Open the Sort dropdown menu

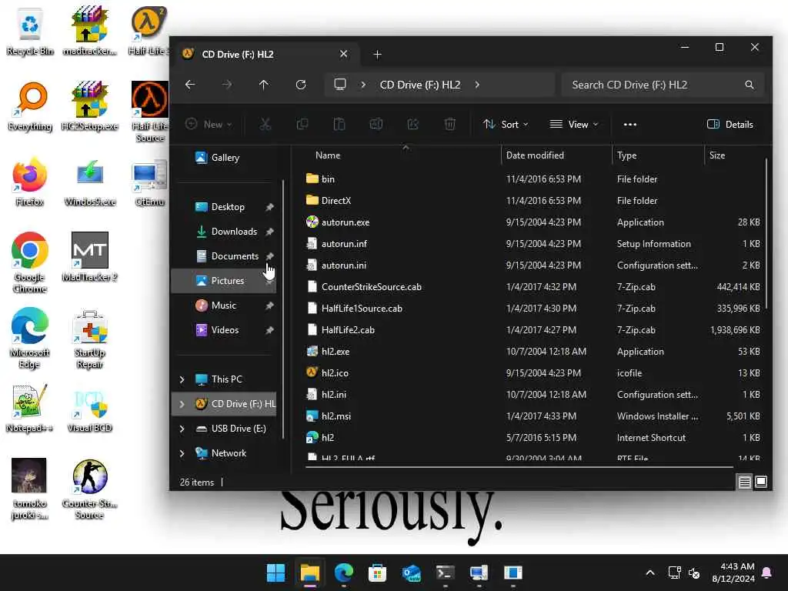coord(505,124)
